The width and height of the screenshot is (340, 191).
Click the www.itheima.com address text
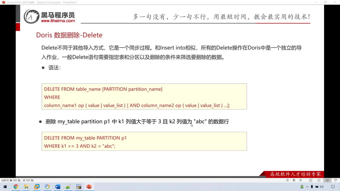58,21
